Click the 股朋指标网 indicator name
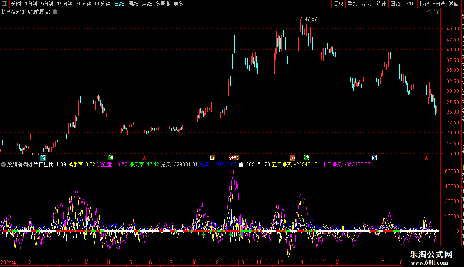 [20, 164]
